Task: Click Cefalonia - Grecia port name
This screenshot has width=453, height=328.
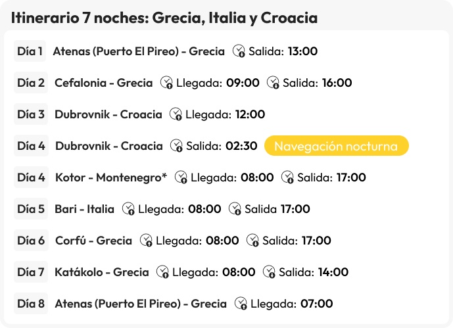Action: [x=103, y=83]
